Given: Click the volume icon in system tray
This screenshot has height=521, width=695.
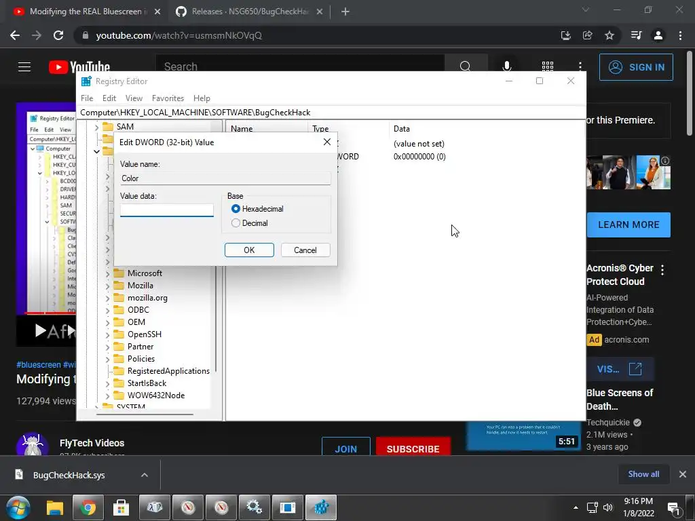Looking at the screenshot, I should [x=607, y=507].
